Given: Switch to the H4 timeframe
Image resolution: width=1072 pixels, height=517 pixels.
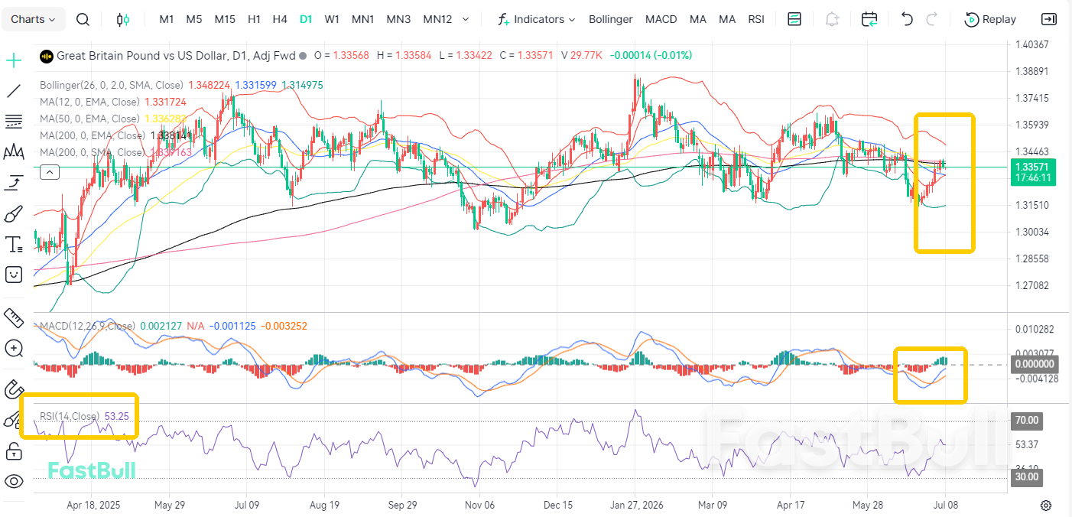Looking at the screenshot, I should [x=280, y=19].
